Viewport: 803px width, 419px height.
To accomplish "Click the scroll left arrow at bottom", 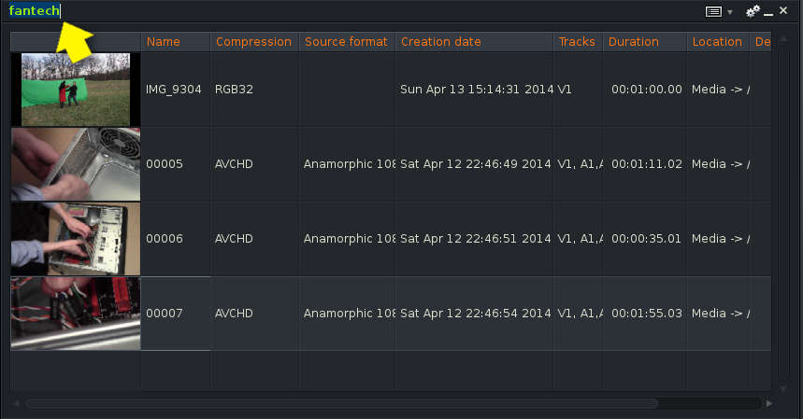I will point(16,403).
